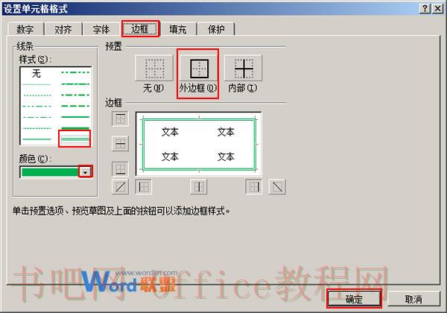Select the medium dashed line style
The width and height of the screenshot is (447, 313).
(x=75, y=106)
